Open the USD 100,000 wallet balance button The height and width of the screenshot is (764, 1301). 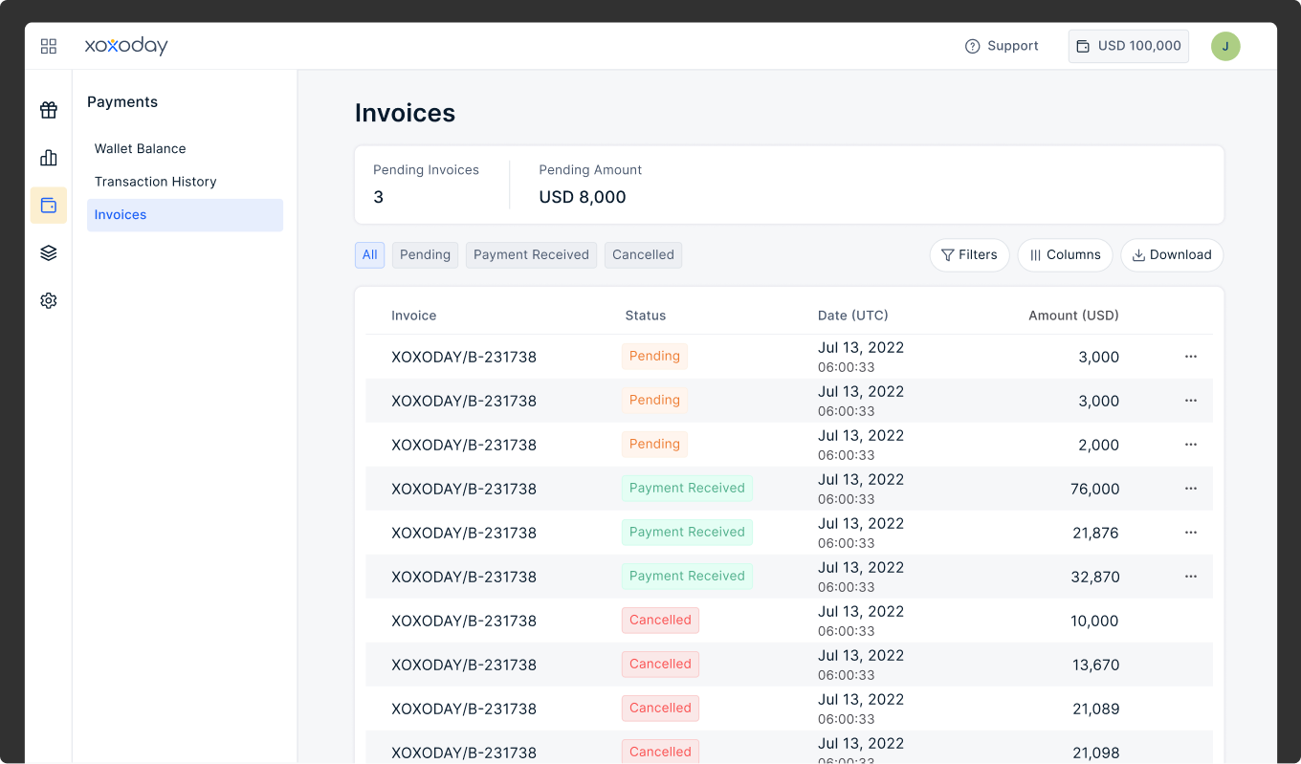pyautogui.click(x=1129, y=46)
